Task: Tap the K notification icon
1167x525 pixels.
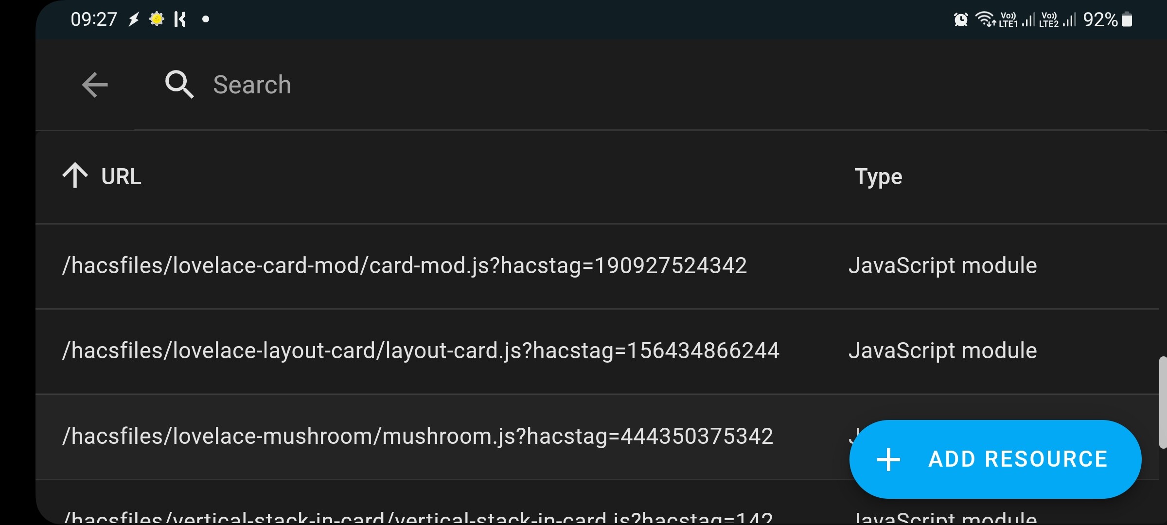Action: (180, 19)
